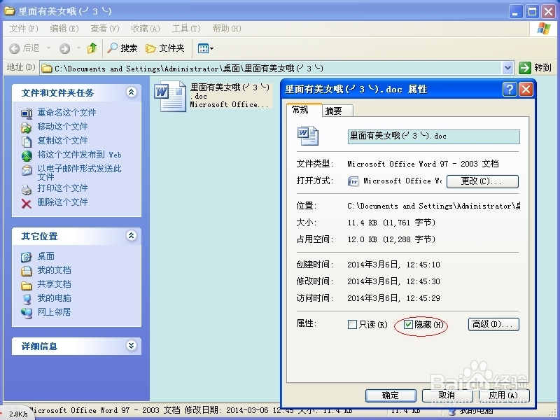
Task: Click the 网上邻居 network icon
Action: (27, 313)
